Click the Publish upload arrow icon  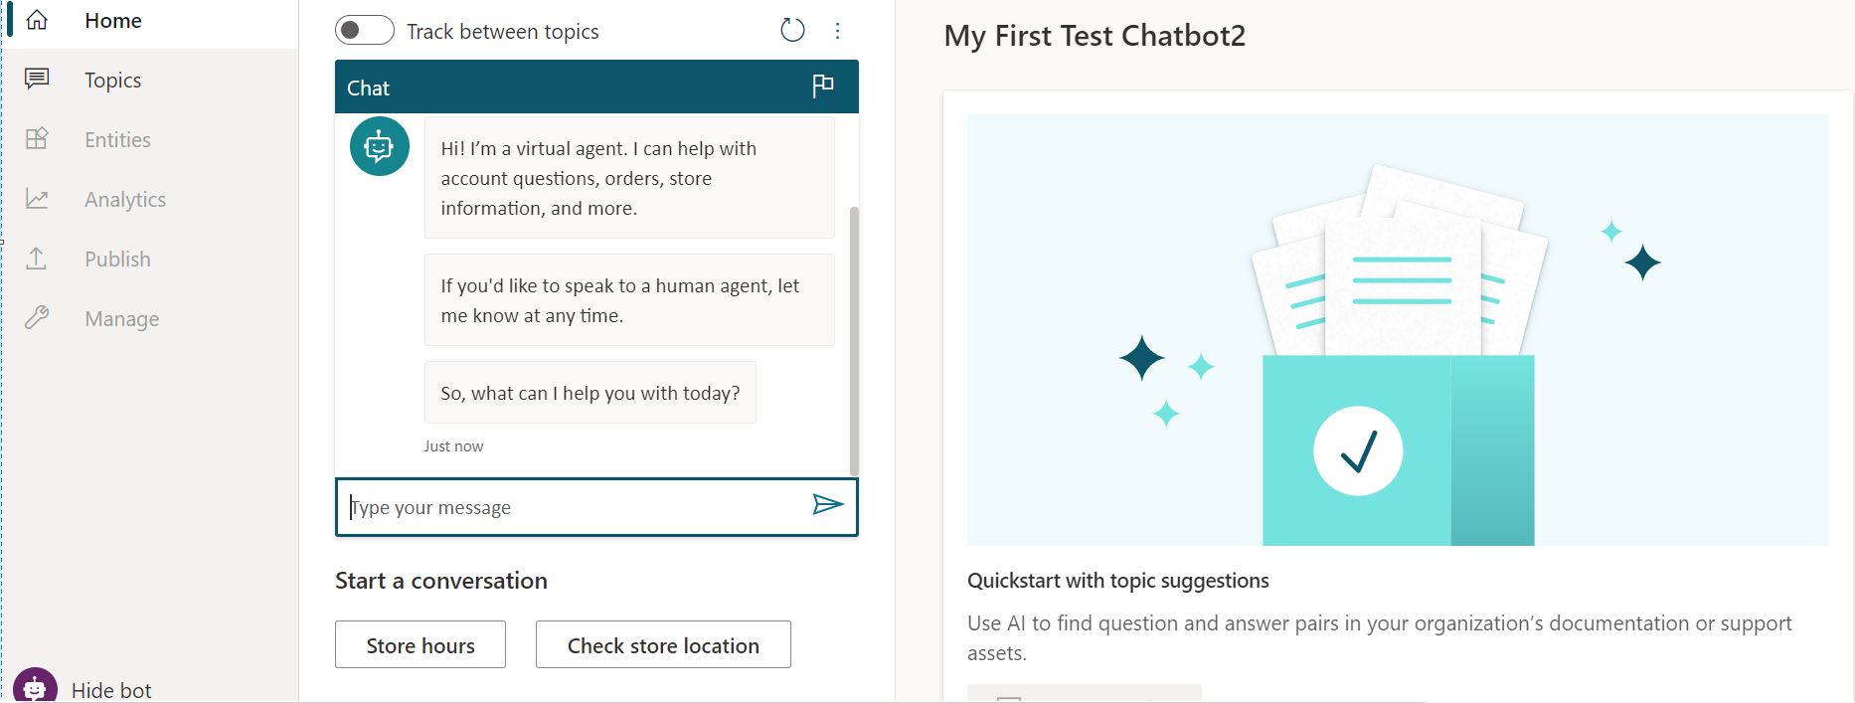(x=37, y=259)
